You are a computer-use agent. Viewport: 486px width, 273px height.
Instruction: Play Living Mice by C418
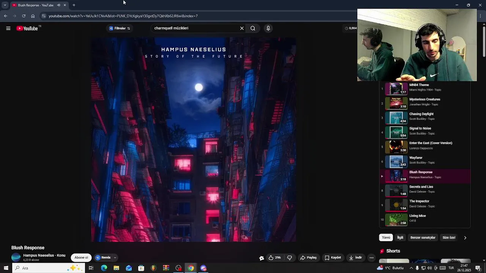click(x=425, y=219)
